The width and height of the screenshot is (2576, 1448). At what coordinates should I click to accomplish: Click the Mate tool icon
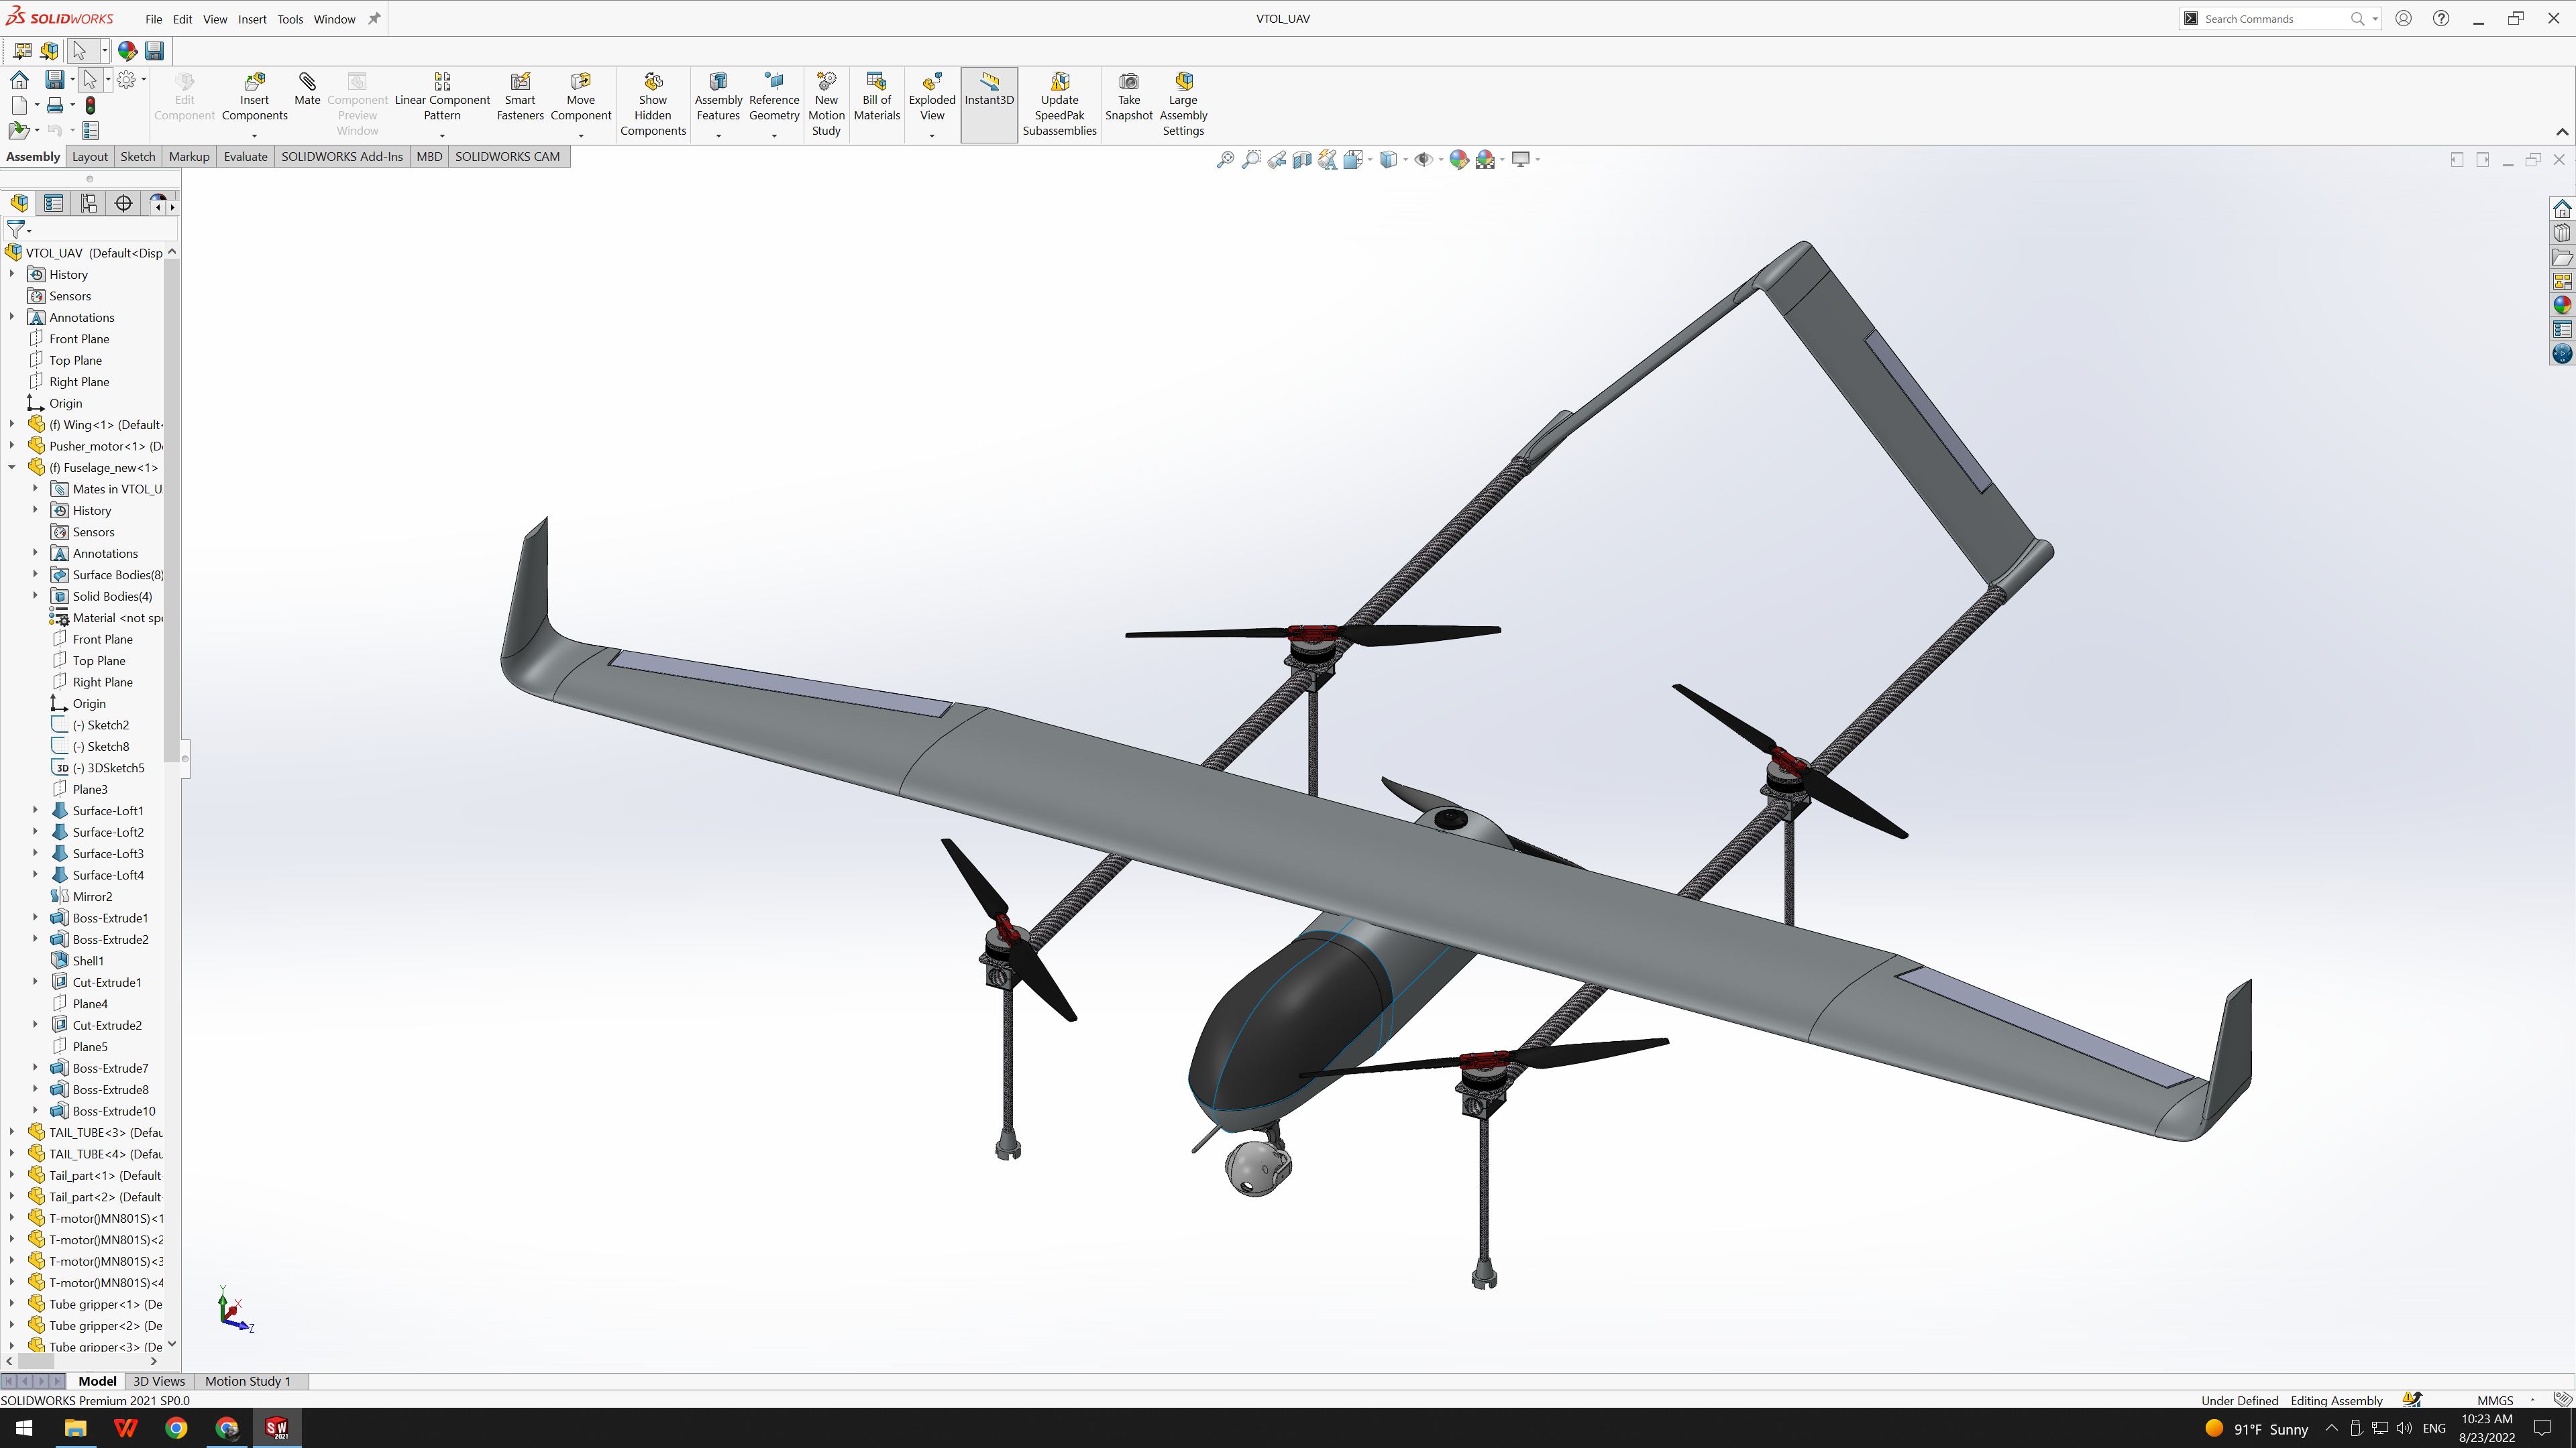coord(307,82)
